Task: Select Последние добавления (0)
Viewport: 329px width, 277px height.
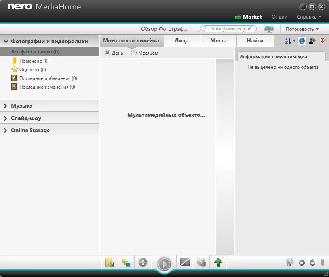Action: tap(48, 78)
